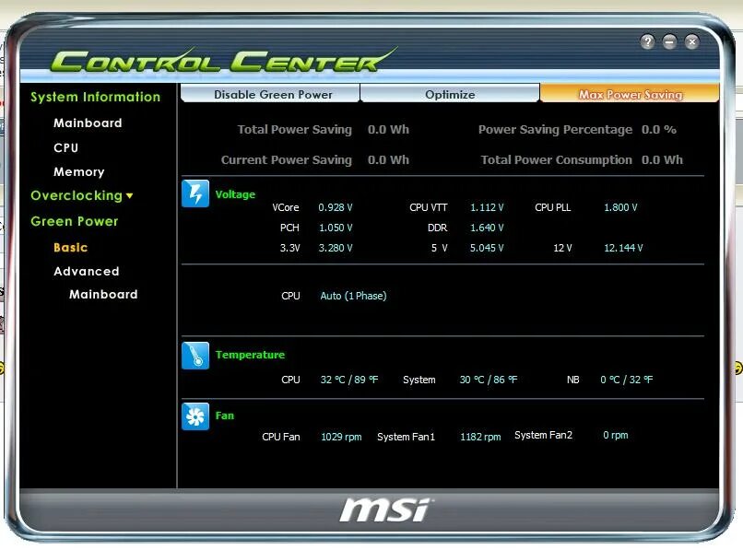The height and width of the screenshot is (550, 743).
Task: Click the Fan blade icon
Action: click(x=195, y=416)
